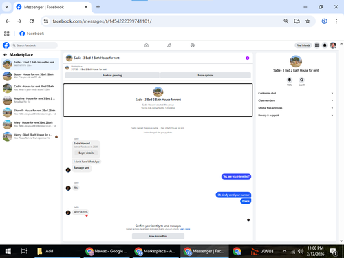Open the Buyer details button
This screenshot has width=344, height=258.
[86, 153]
